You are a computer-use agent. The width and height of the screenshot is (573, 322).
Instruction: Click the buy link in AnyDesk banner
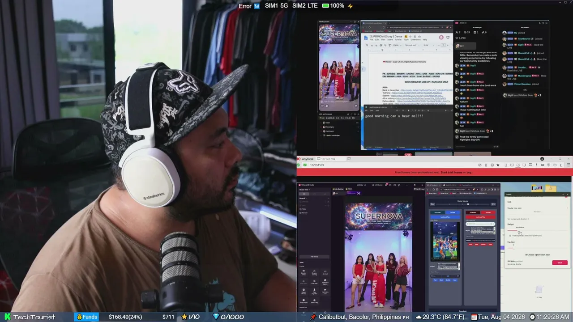pos(470,172)
